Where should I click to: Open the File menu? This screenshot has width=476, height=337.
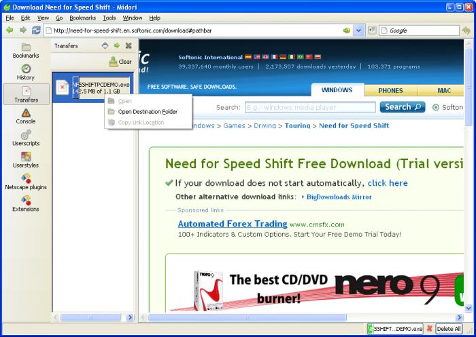tap(10, 18)
